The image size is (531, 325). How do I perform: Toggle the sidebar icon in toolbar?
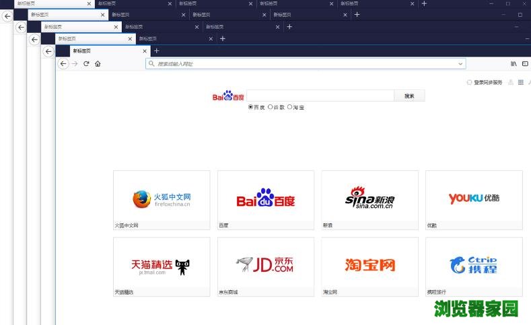pyautogui.click(x=525, y=64)
